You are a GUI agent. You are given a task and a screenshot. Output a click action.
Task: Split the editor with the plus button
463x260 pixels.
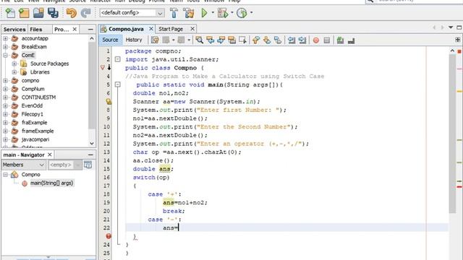[457, 40]
